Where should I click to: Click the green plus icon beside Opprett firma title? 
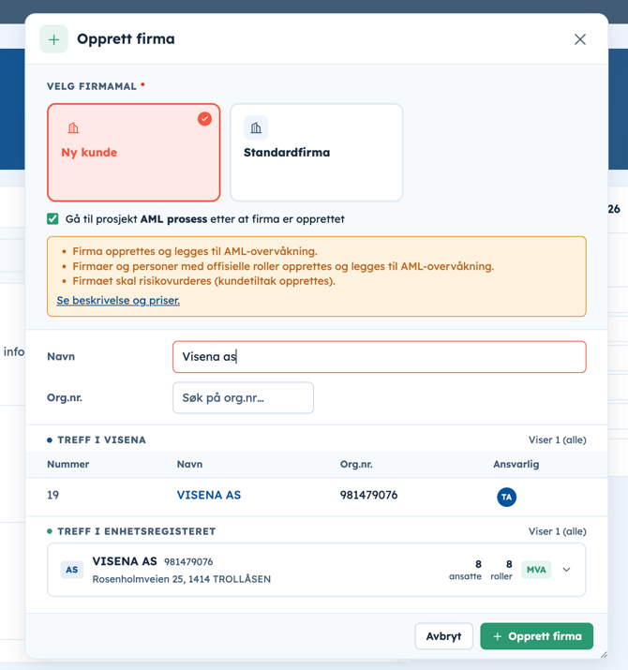pyautogui.click(x=53, y=39)
